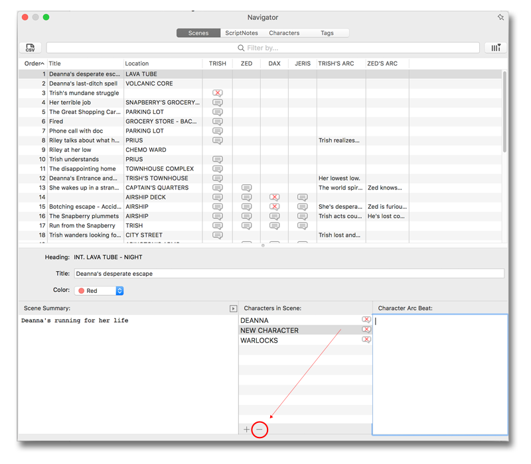531x464 pixels.
Task: Switch to the Characters tab
Action: pyautogui.click(x=284, y=33)
